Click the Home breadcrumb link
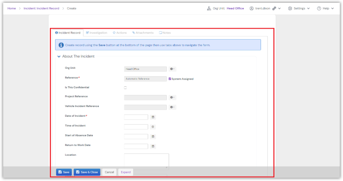 [12, 8]
